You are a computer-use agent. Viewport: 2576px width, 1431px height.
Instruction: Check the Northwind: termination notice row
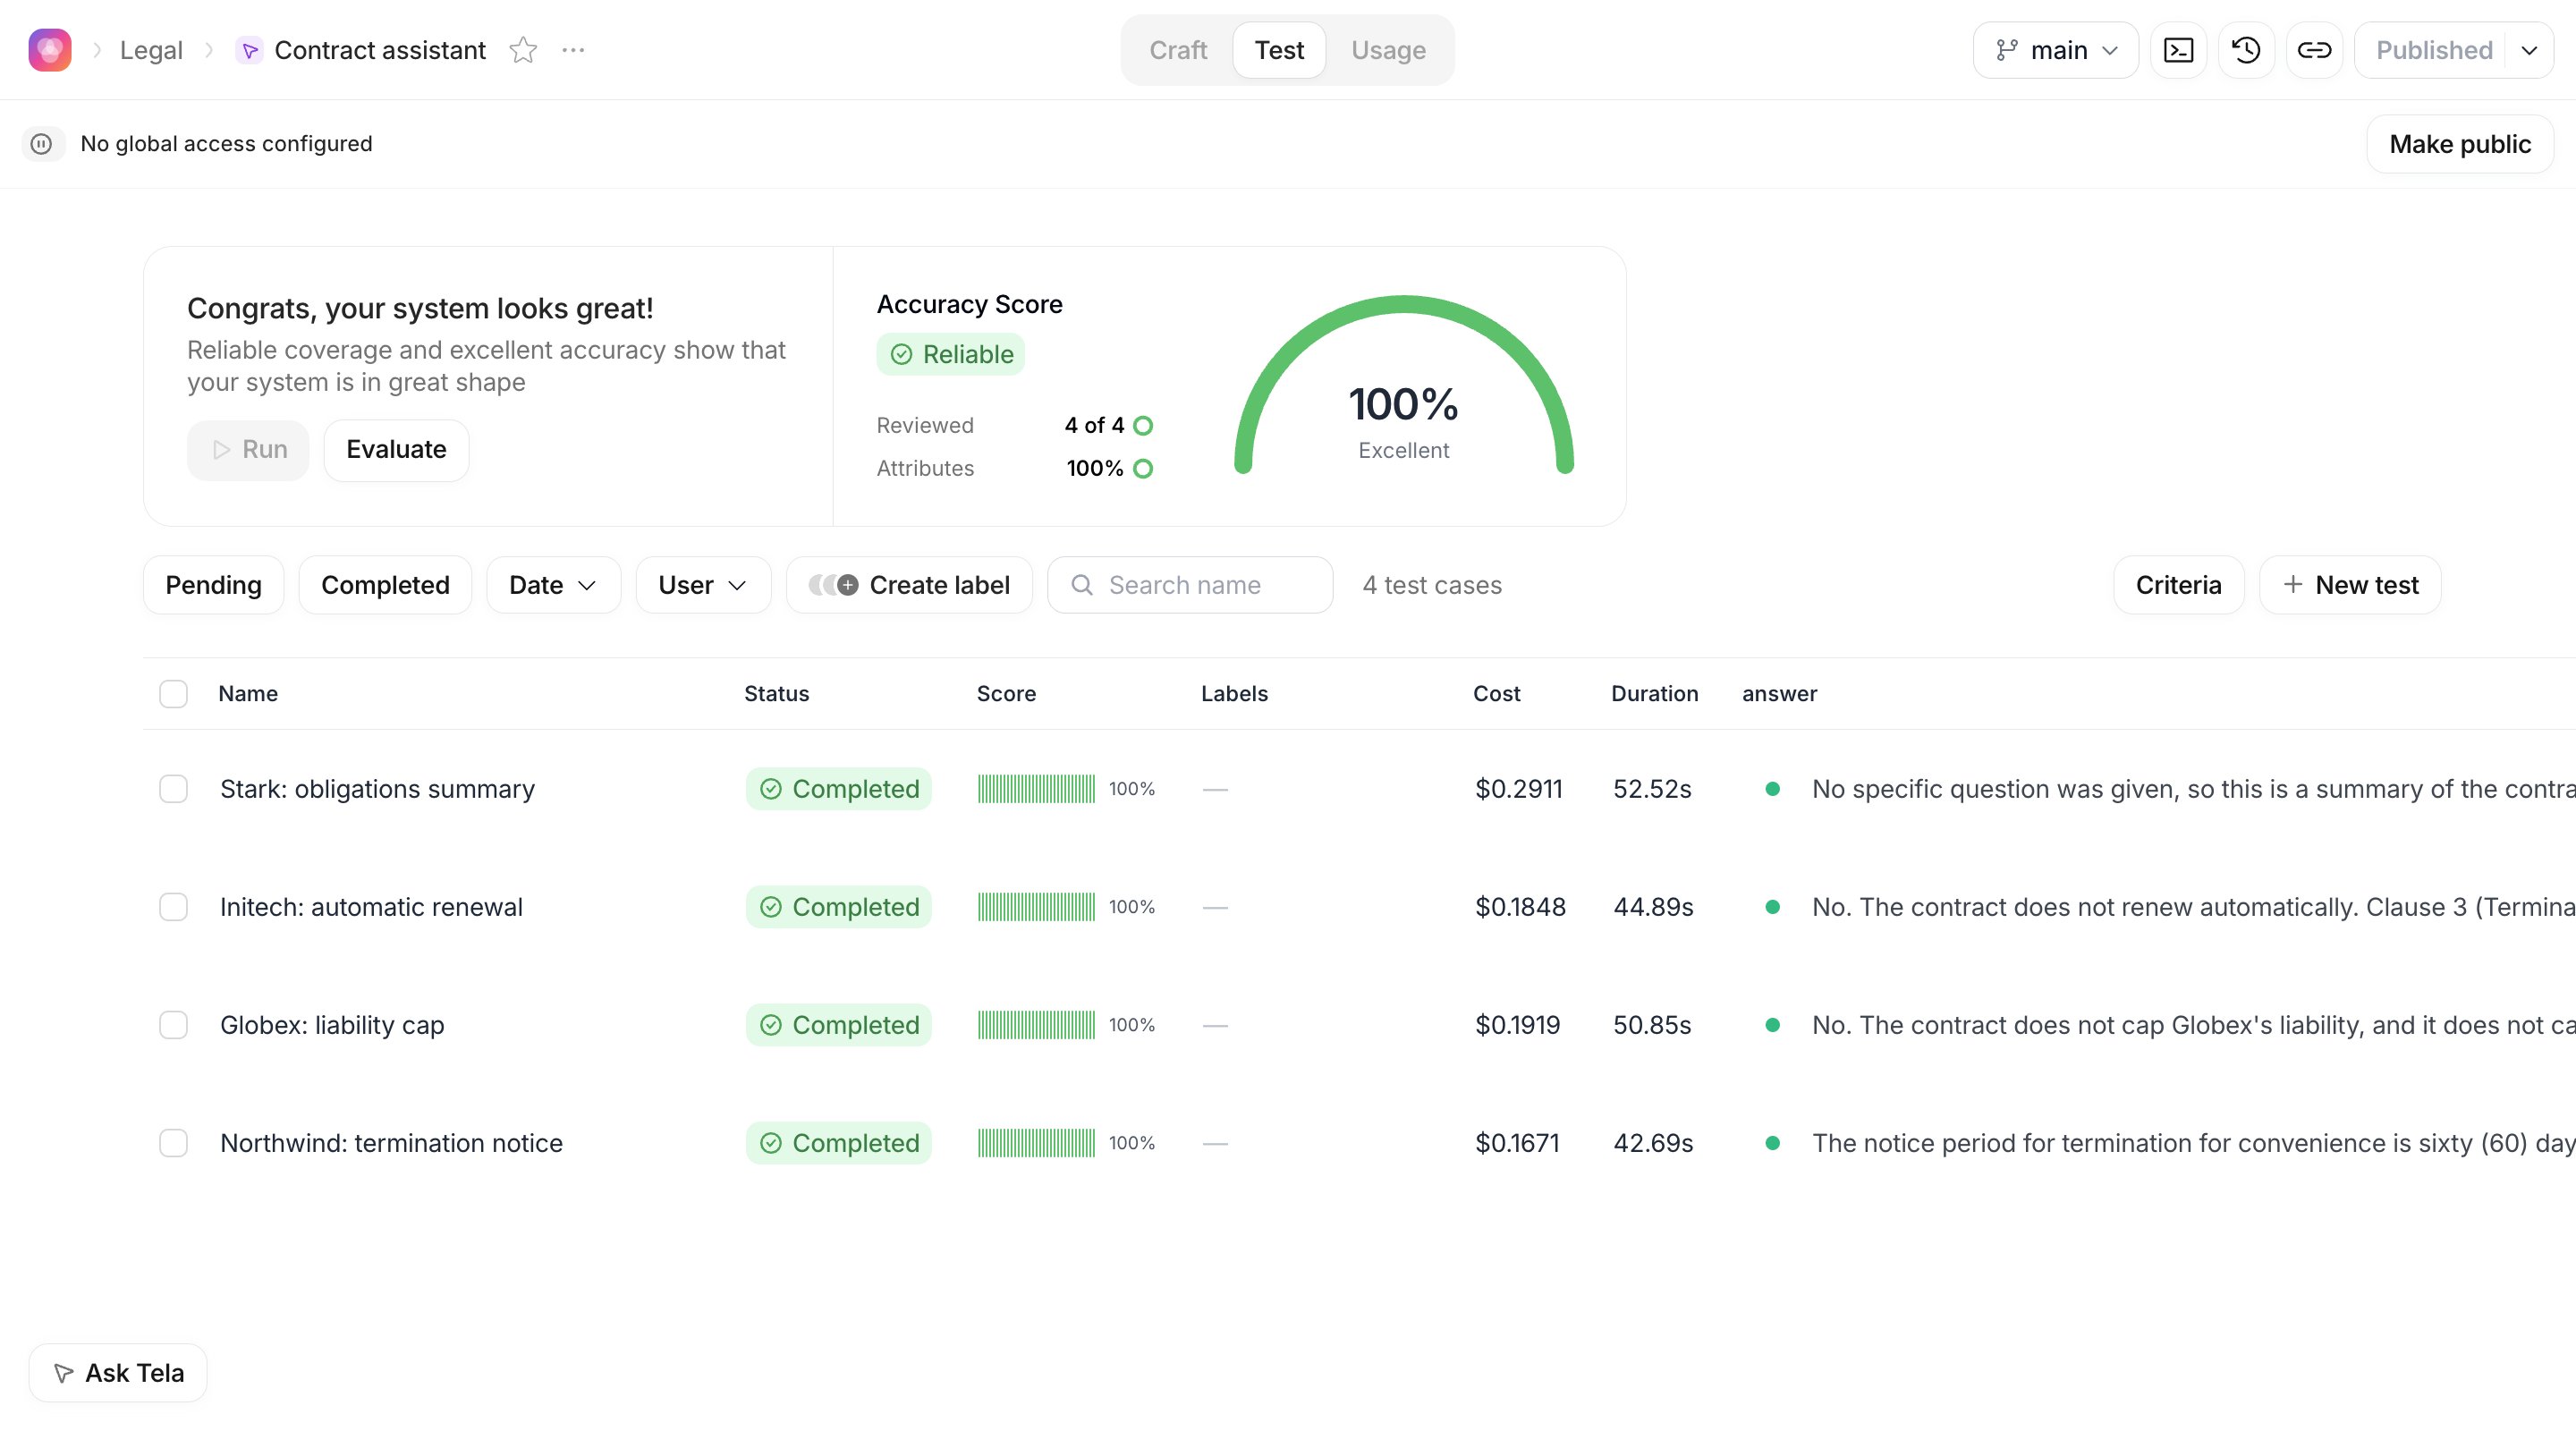173,1143
